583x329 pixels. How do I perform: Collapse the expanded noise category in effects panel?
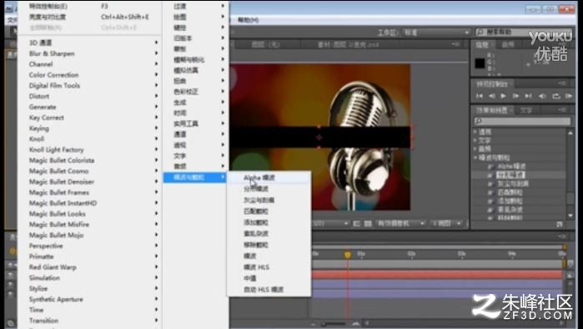475,158
